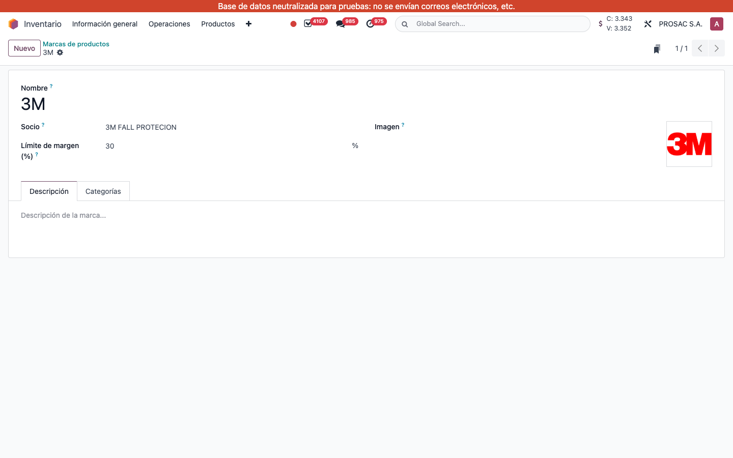Click the red recording dot icon
The image size is (733, 458).
[x=293, y=24]
